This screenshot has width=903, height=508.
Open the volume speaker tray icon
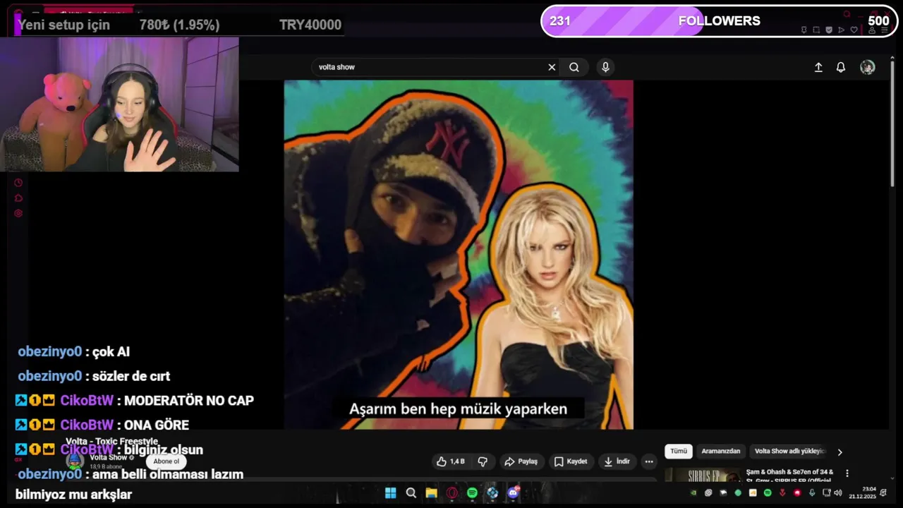(838, 492)
